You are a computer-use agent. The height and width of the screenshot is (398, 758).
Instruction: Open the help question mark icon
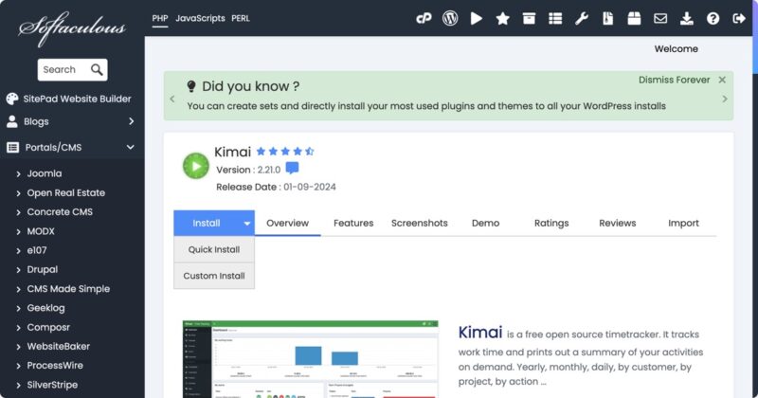tap(713, 18)
